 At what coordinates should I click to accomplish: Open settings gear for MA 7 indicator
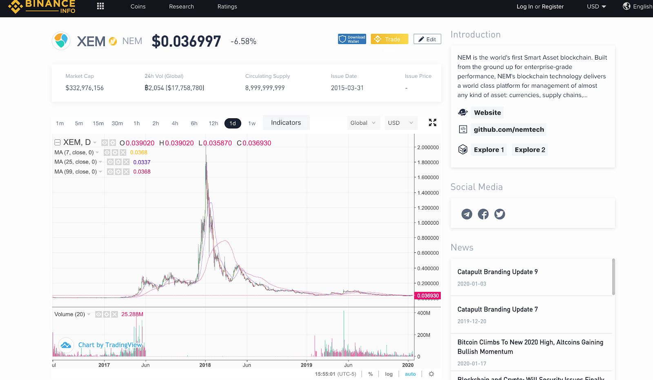click(x=115, y=152)
